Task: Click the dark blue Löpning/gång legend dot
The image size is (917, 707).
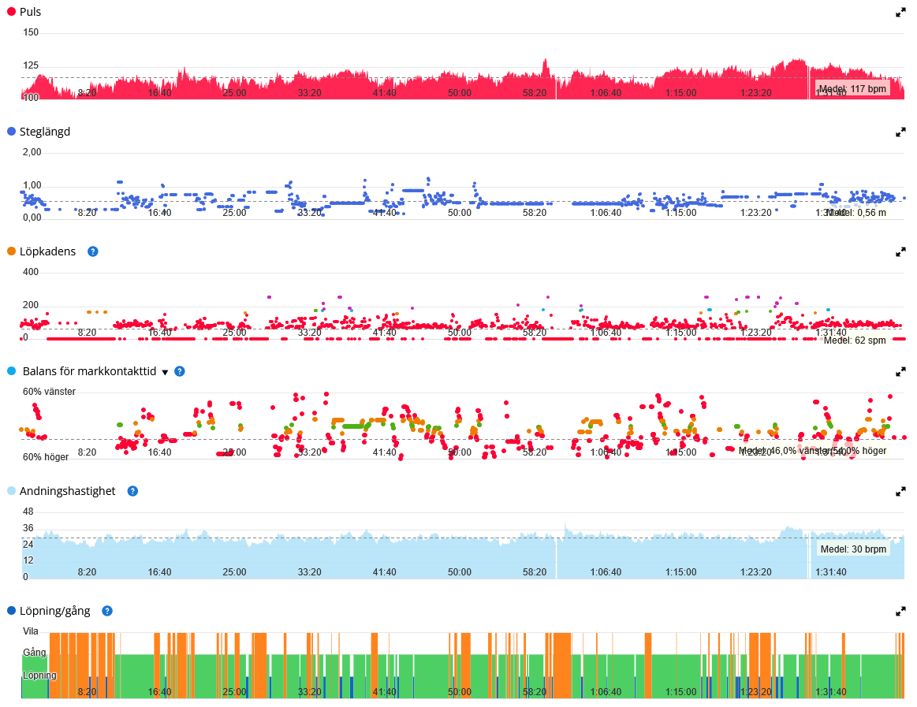Action: pyautogui.click(x=11, y=611)
